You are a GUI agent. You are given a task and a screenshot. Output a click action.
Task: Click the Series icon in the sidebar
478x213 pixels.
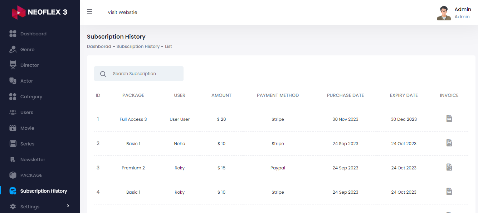coord(13,144)
